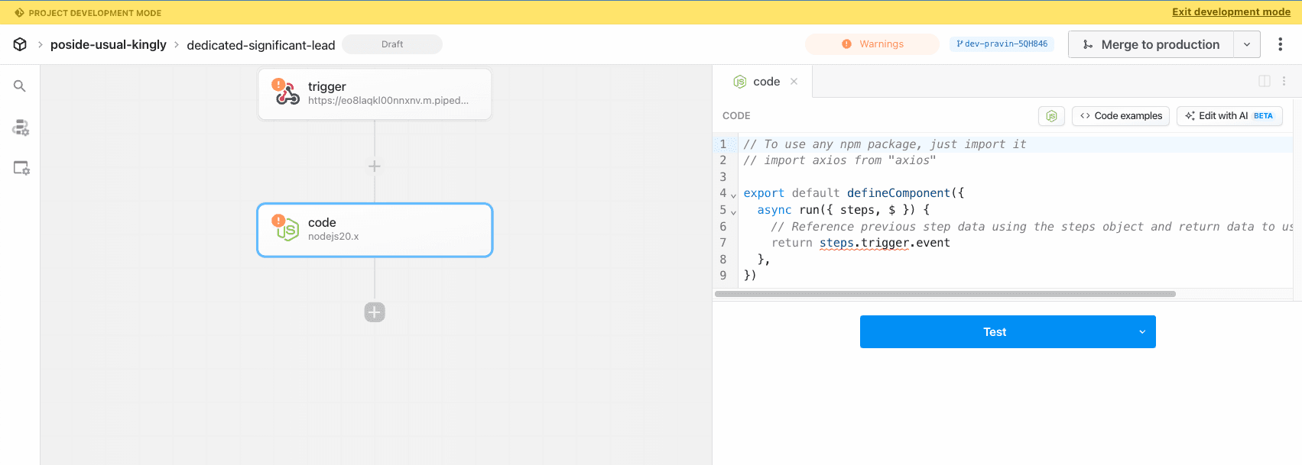Click warning badge on trigger step
The width and height of the screenshot is (1302, 465).
pyautogui.click(x=278, y=85)
